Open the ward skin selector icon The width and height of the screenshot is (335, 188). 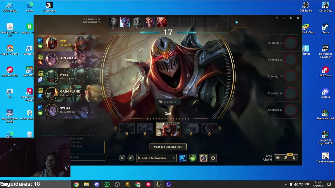pyautogui.click(x=203, y=158)
